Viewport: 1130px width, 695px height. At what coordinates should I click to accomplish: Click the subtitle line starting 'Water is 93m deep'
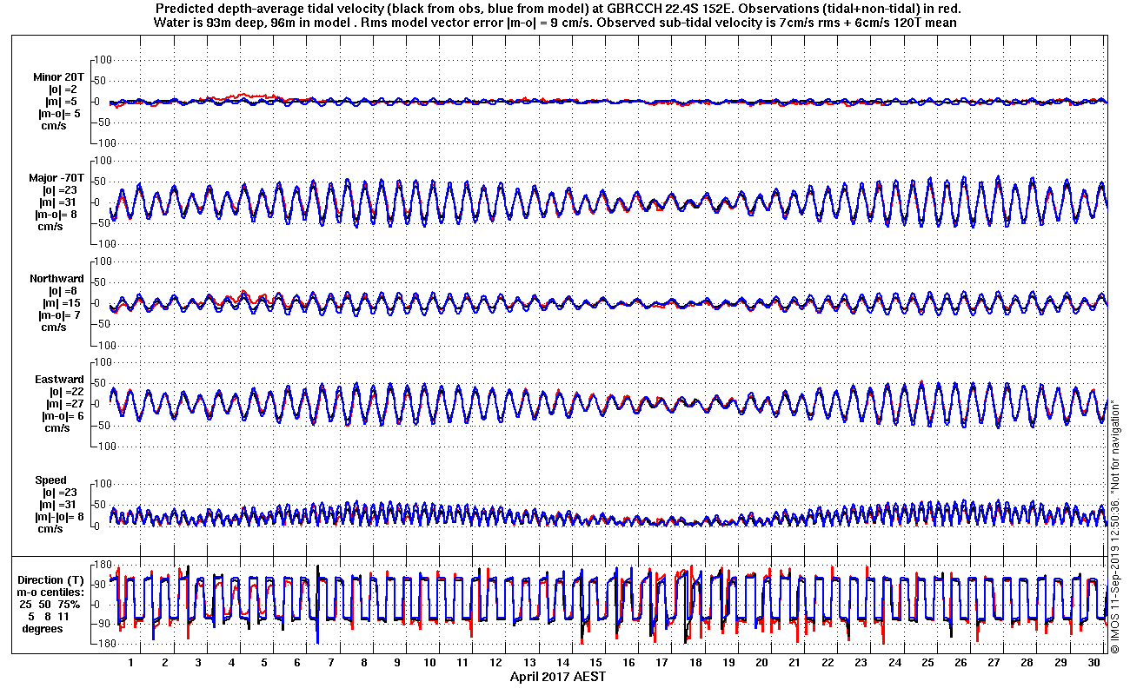[556, 23]
